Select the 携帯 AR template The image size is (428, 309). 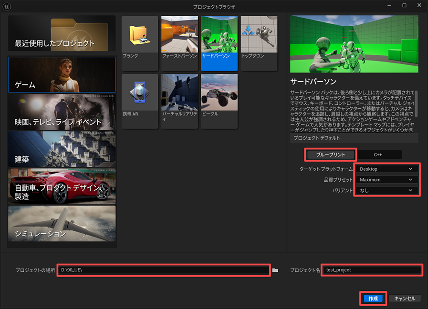(x=140, y=101)
